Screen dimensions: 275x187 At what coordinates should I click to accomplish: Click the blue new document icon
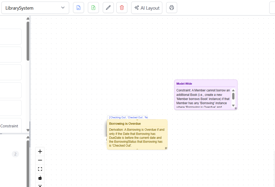point(79,8)
